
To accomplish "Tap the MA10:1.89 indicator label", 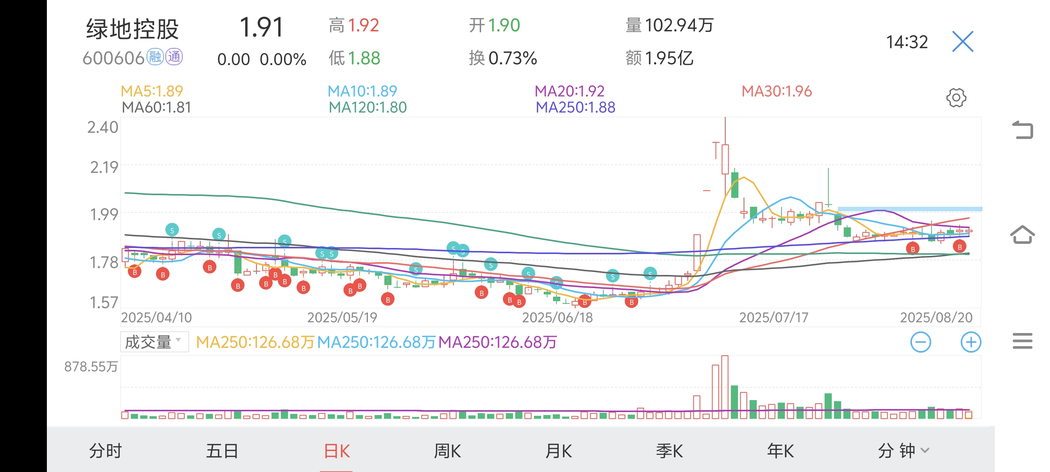I will click(x=362, y=91).
